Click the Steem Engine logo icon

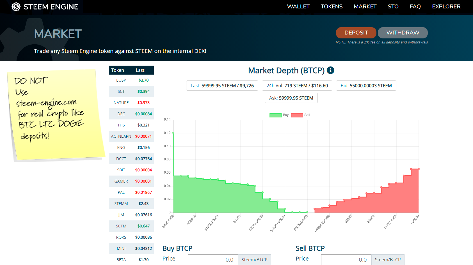pyautogui.click(x=16, y=7)
